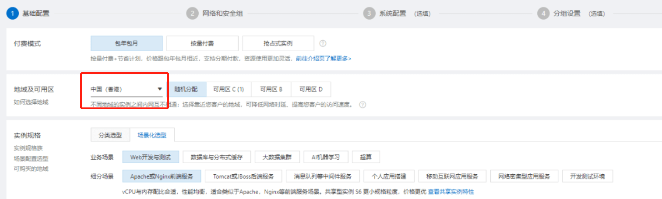Select 按量付费 payment mode
The width and height of the screenshot is (662, 199).
(x=202, y=44)
